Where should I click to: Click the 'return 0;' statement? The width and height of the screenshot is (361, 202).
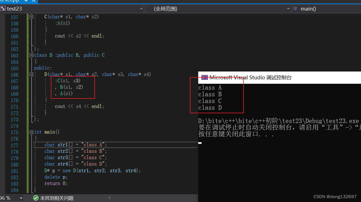pyautogui.click(x=56, y=183)
